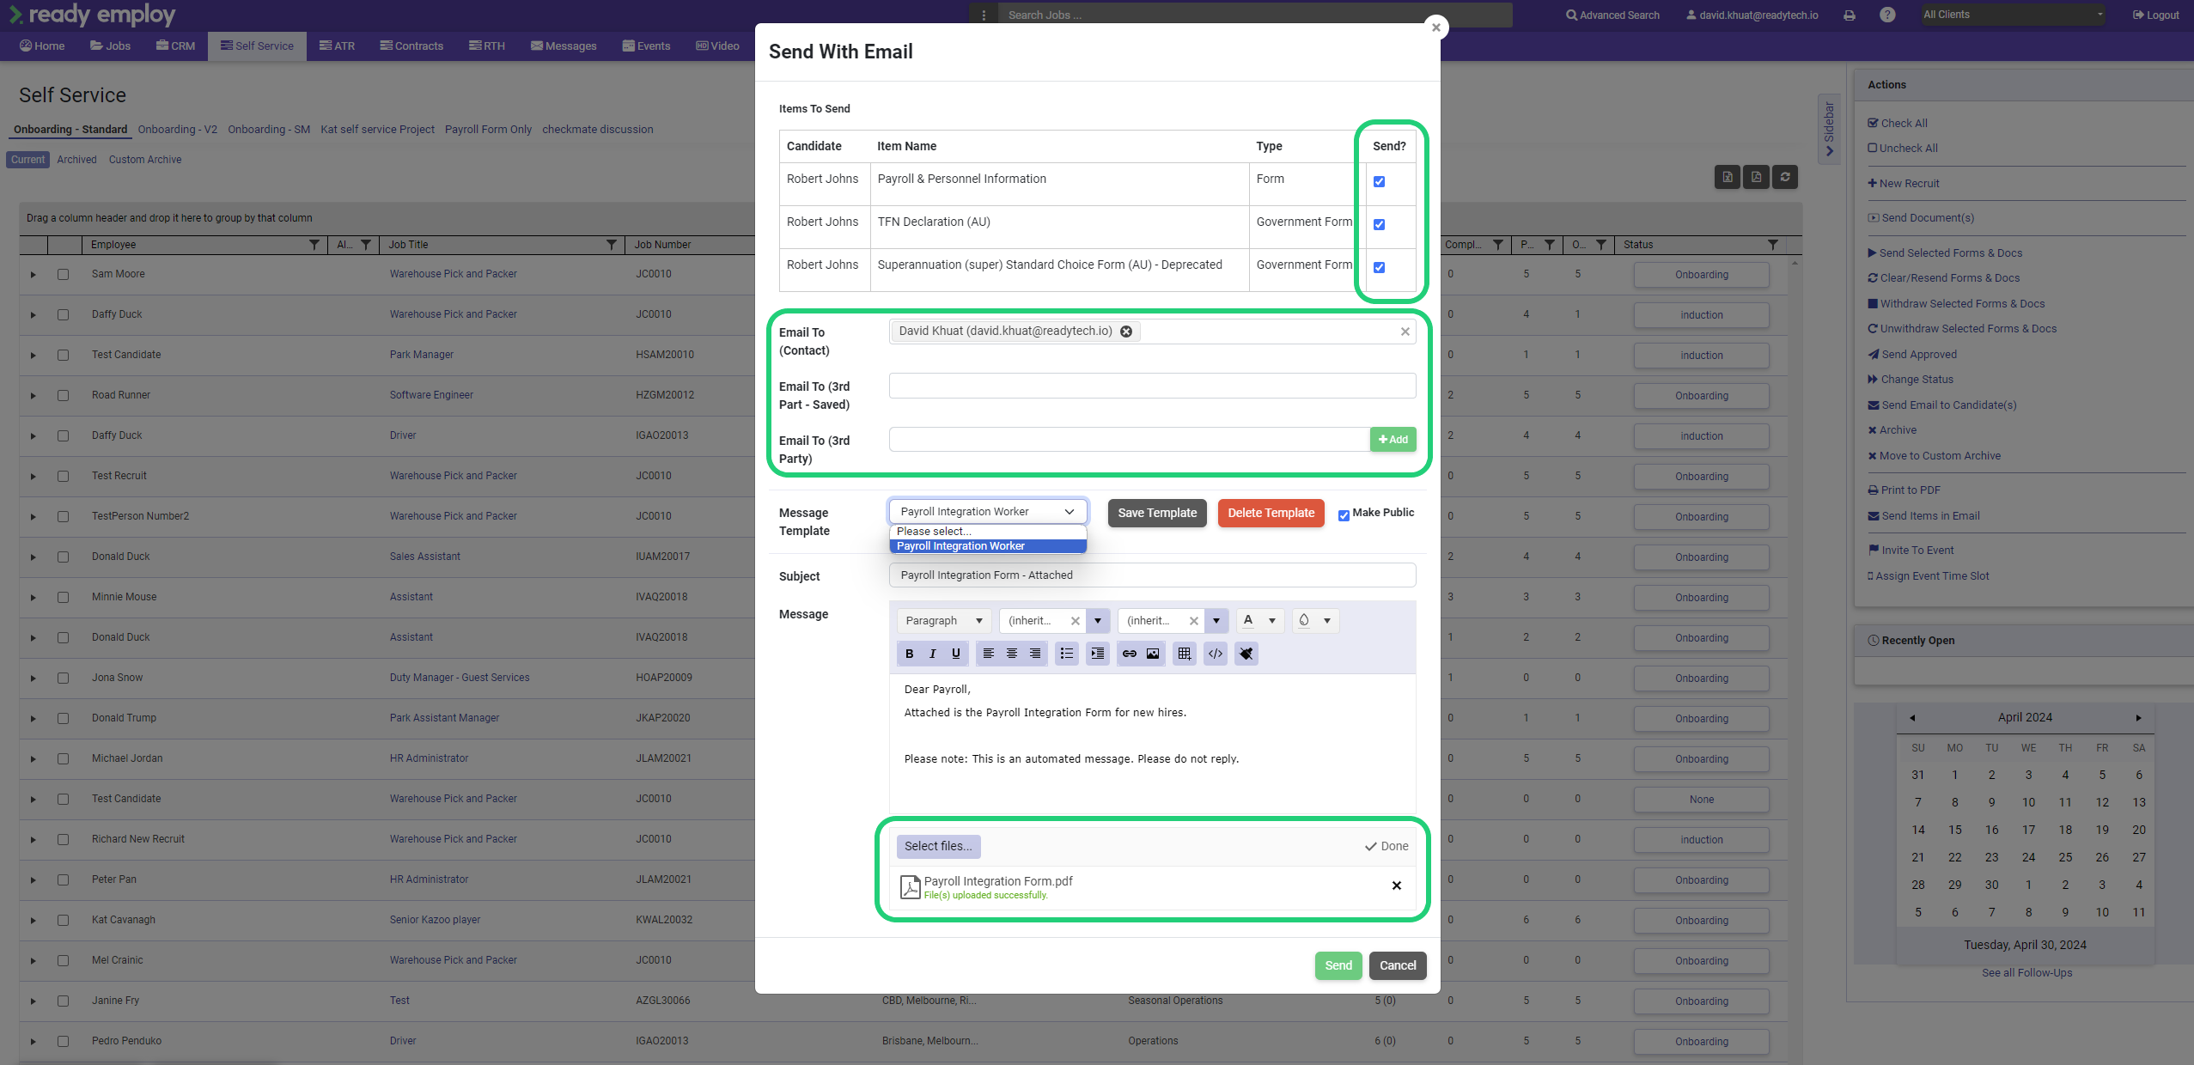Expand the Sidebar panel

[1829, 129]
